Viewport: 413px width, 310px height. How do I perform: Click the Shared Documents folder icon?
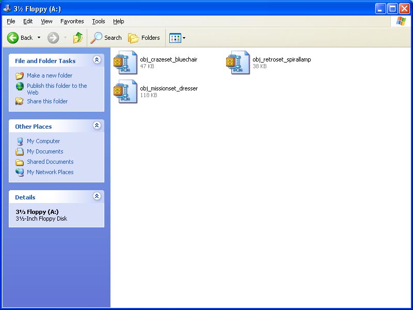point(20,162)
